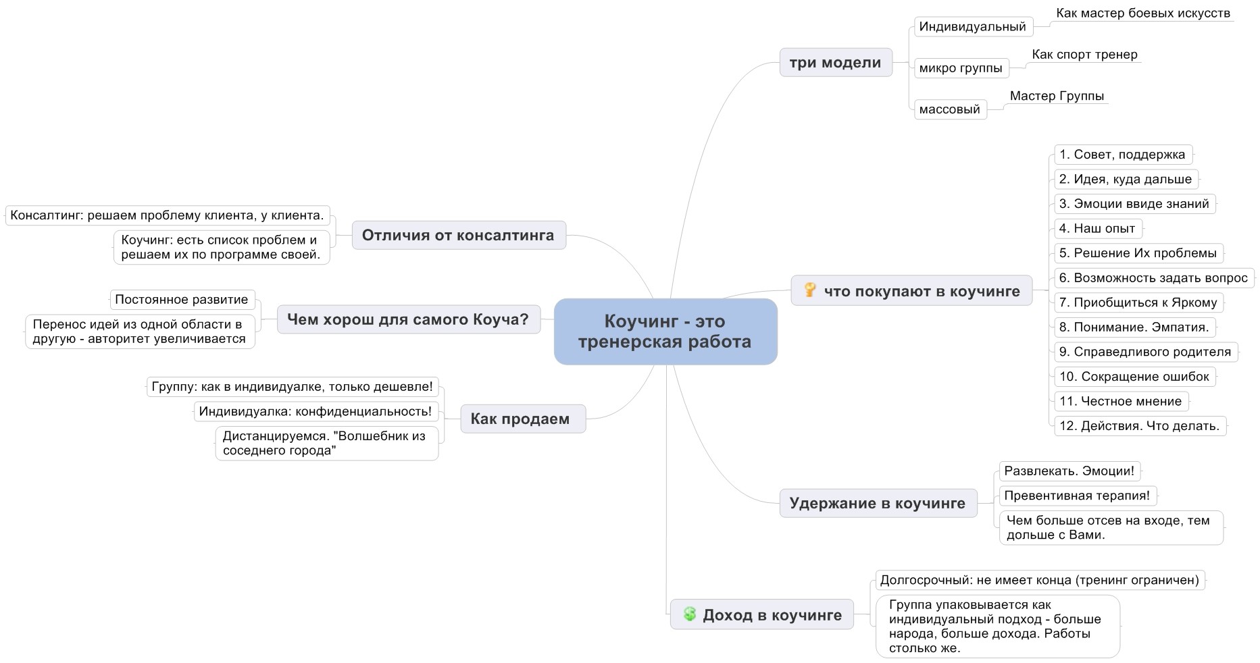Click the dollar icon beside 'Доход в коучинге'
Image resolution: width=1260 pixels, height=663 pixels.
689,614
